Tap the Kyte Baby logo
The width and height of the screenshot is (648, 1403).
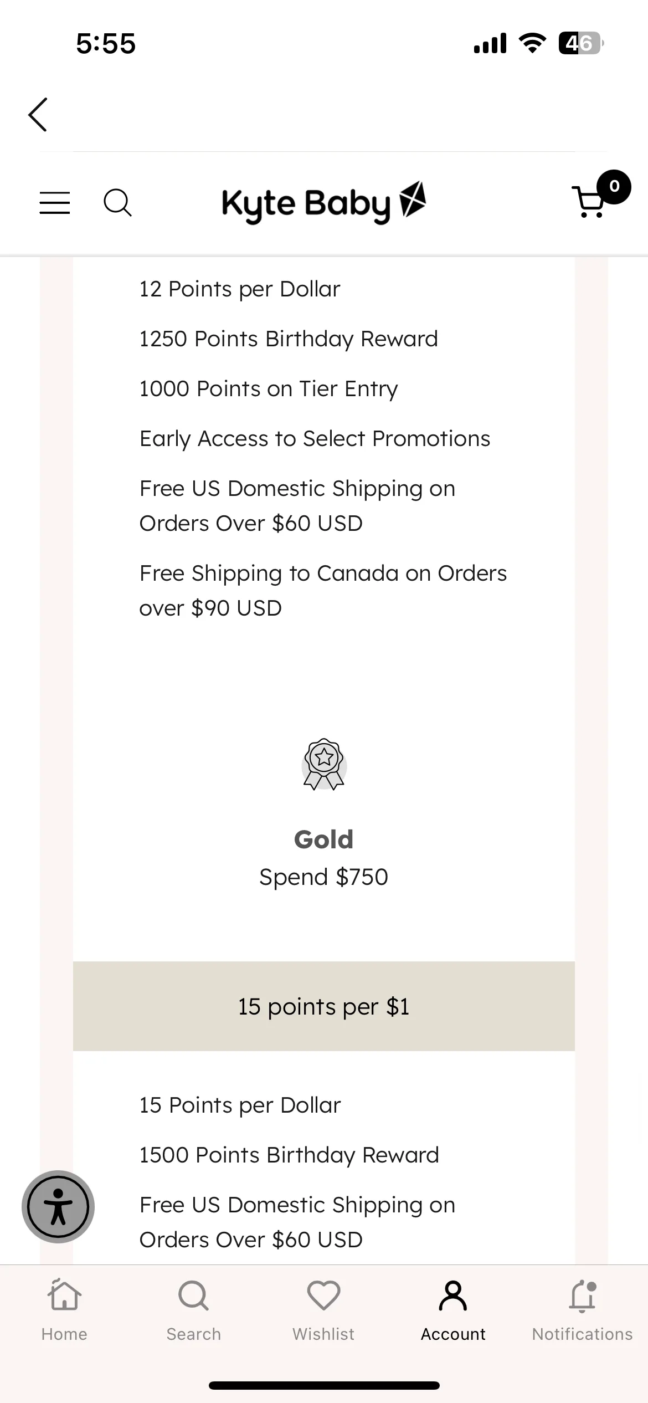[324, 203]
